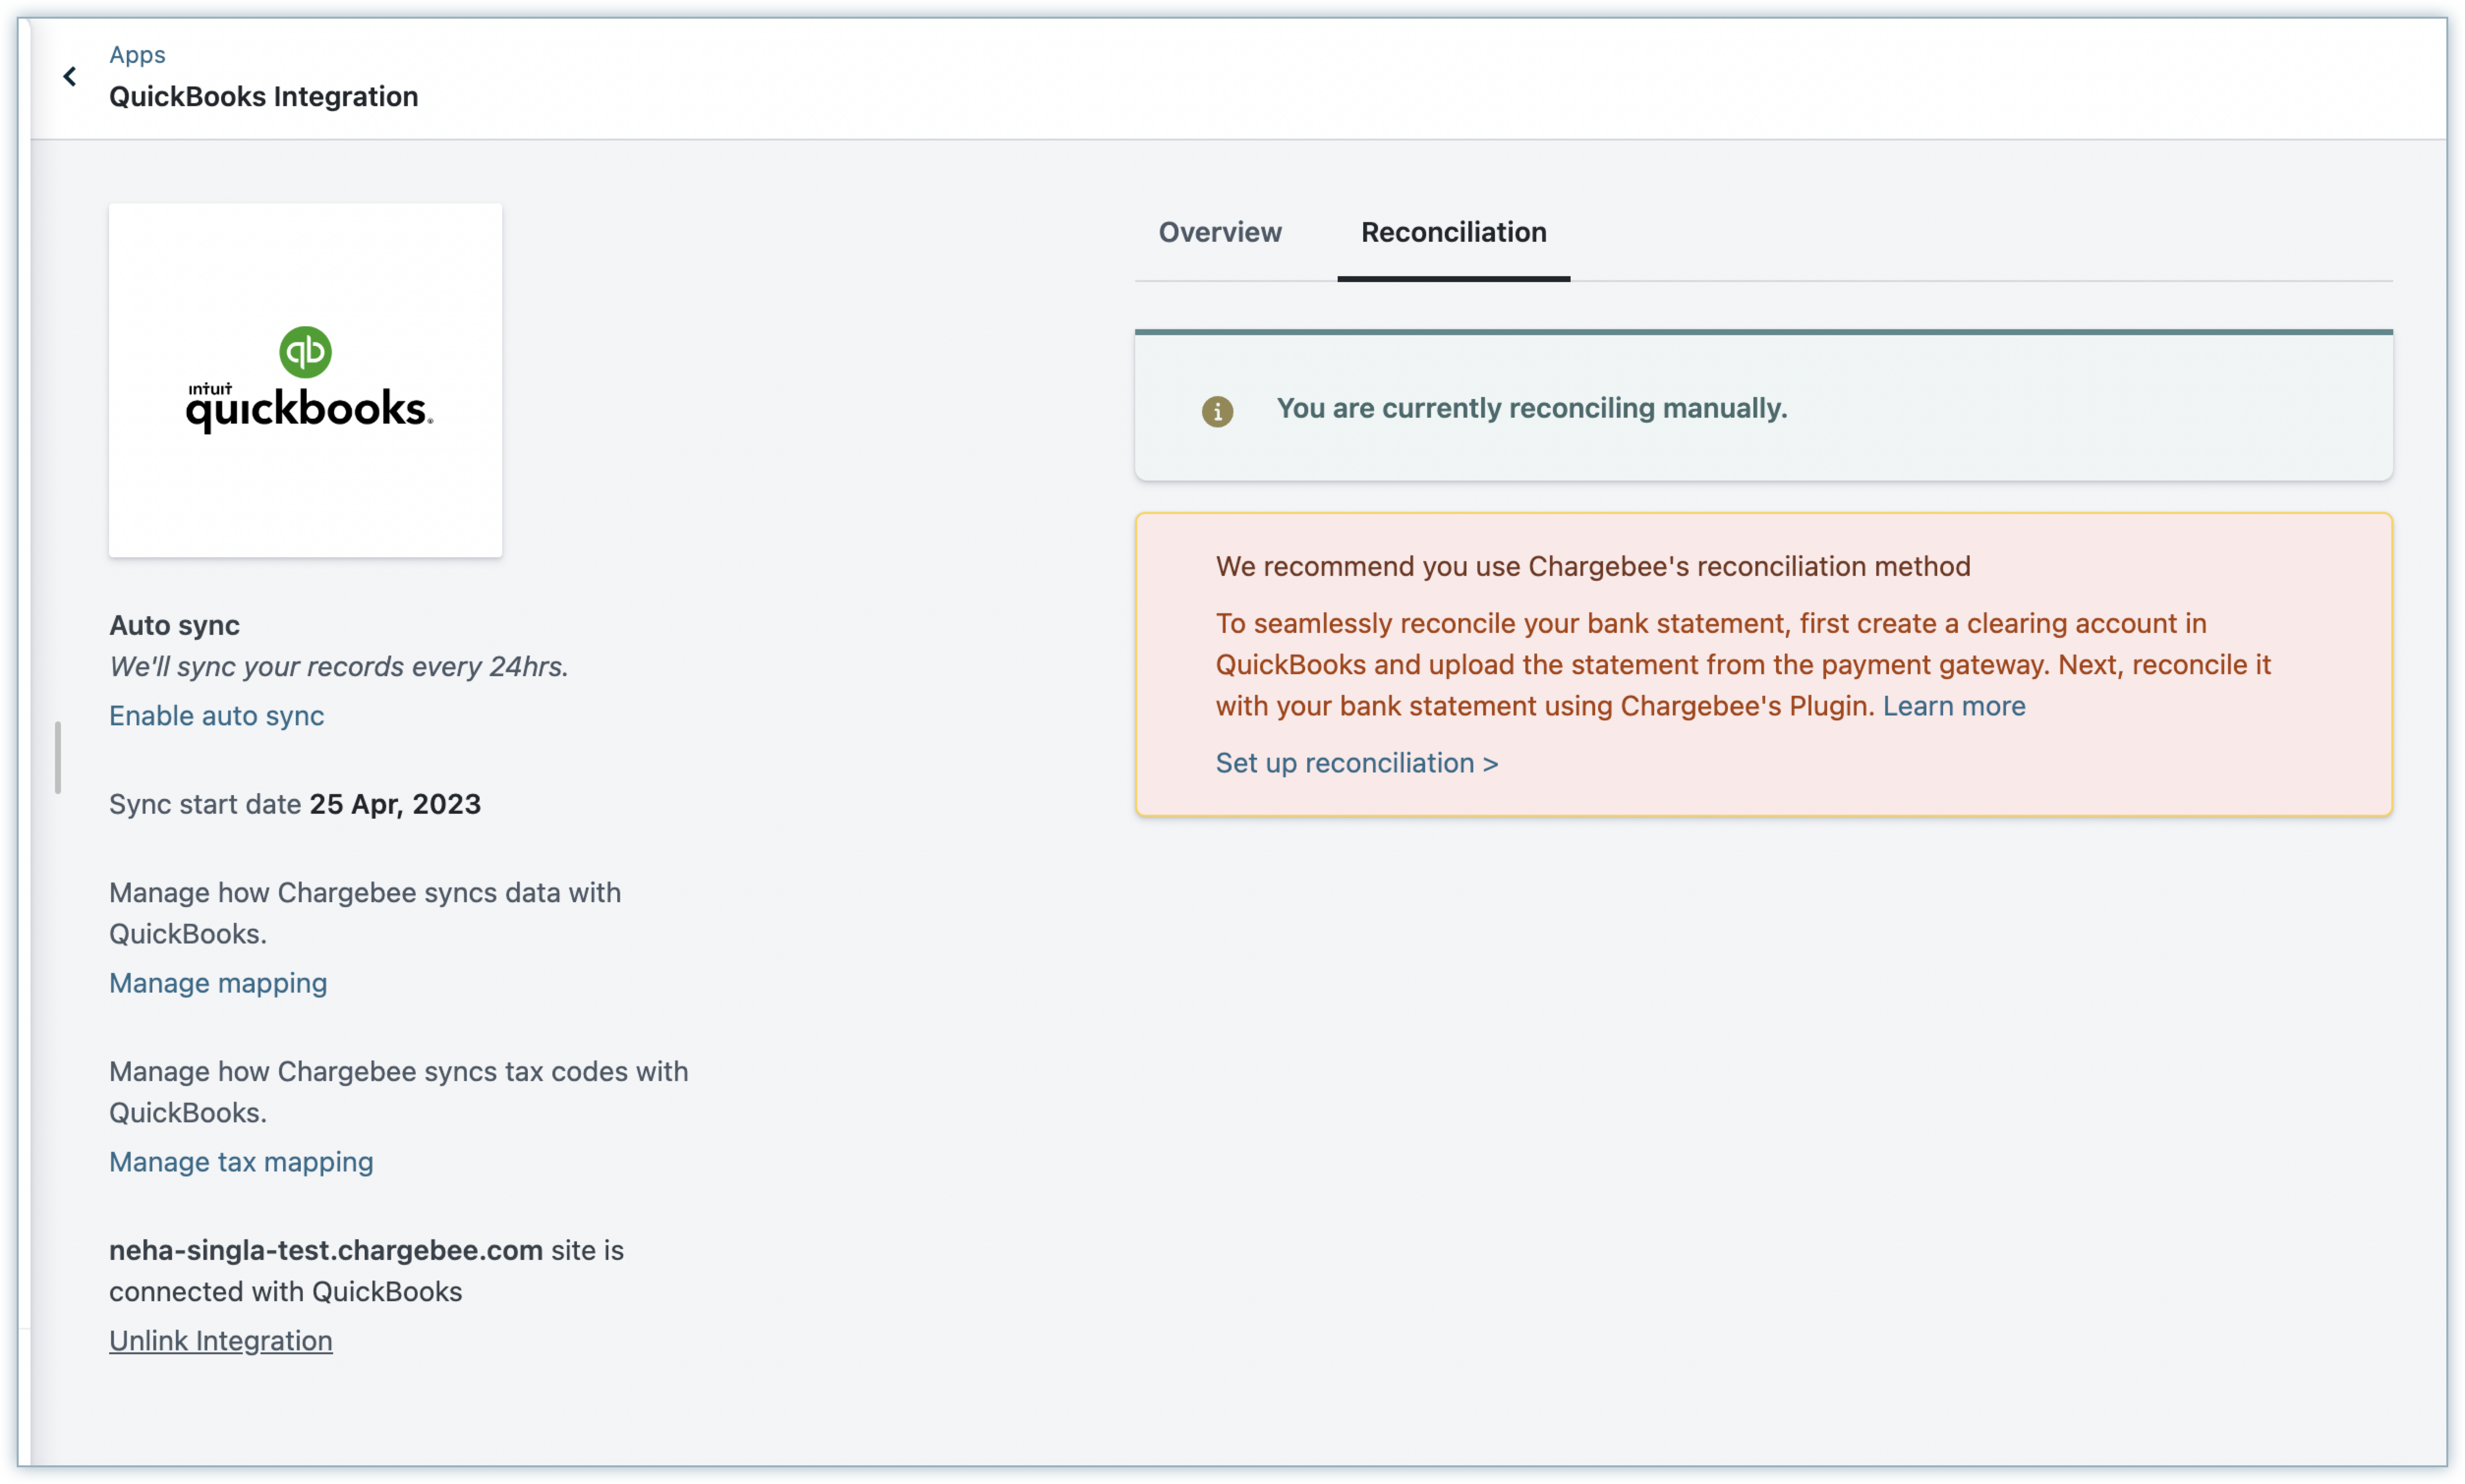Click the 'reconciling manually' status banner
2465x1484 pixels.
[x=1531, y=408]
